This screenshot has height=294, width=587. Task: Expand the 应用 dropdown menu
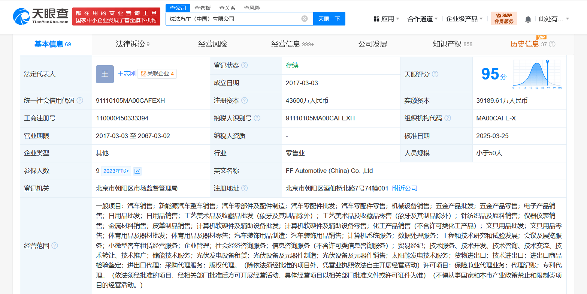coord(387,19)
